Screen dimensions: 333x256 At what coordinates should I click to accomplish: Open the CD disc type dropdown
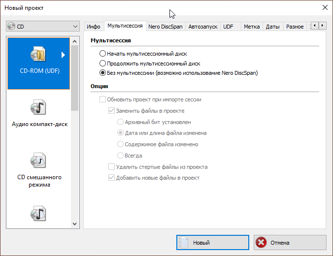[43, 26]
